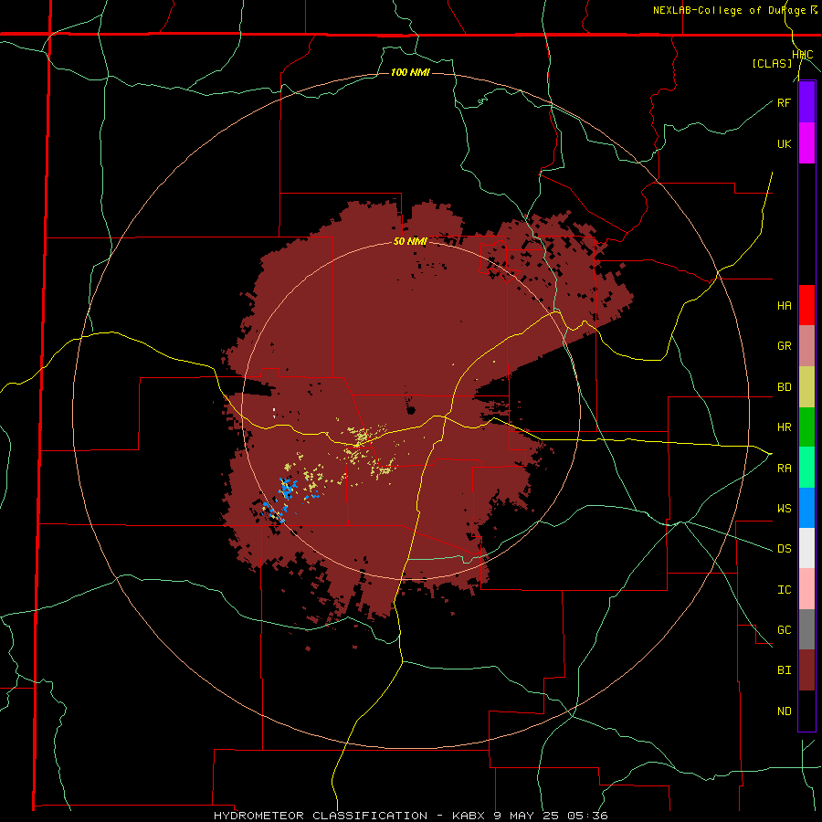This screenshot has width=822, height=822.
Task: Click the HA legend label
Action: (784, 306)
